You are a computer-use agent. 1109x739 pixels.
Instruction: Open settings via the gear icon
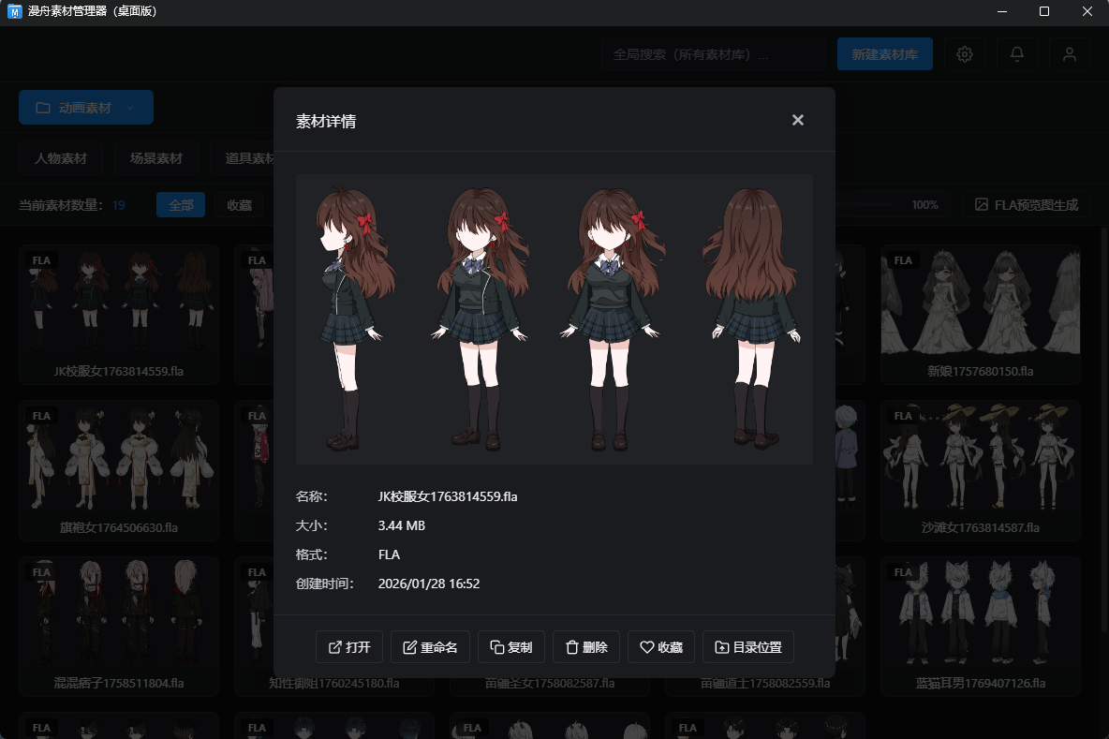964,54
